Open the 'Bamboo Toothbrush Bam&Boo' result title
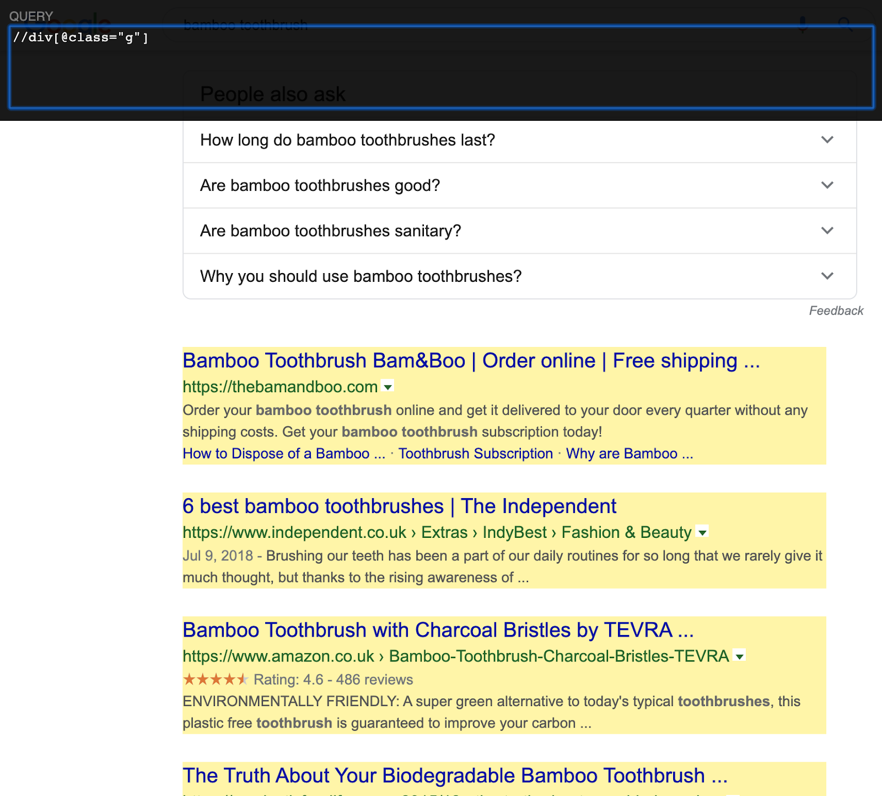 [x=471, y=361]
